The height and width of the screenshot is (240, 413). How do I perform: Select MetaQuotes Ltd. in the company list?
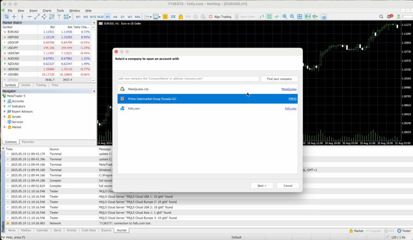tap(138, 89)
